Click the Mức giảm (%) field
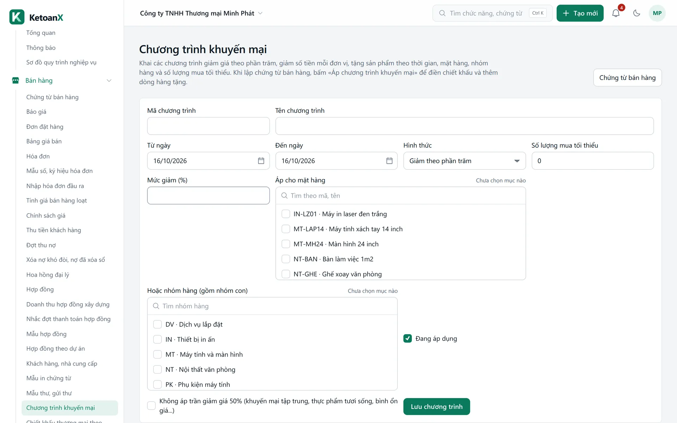Viewport: 677px width, 423px height. click(x=208, y=196)
